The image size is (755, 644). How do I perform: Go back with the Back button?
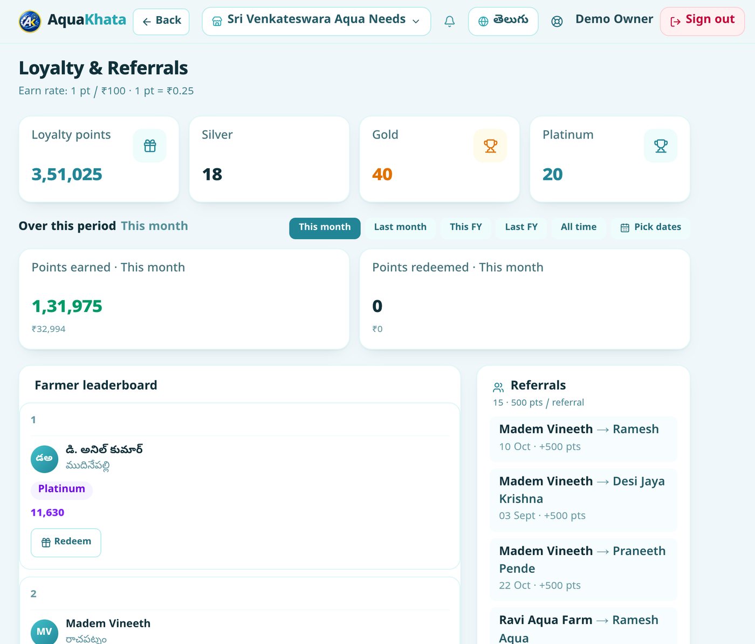[x=161, y=22]
